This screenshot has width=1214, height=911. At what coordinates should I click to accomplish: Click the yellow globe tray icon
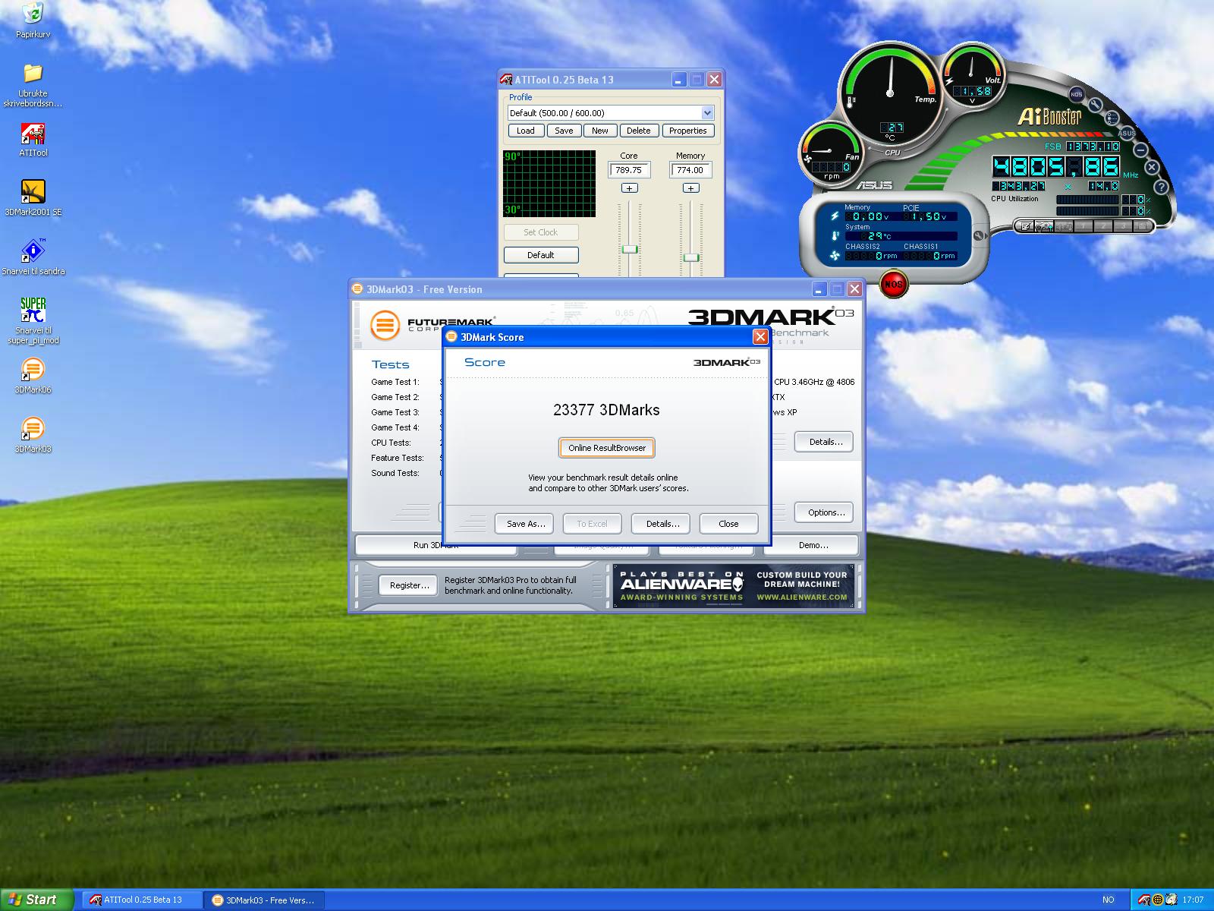click(1158, 900)
